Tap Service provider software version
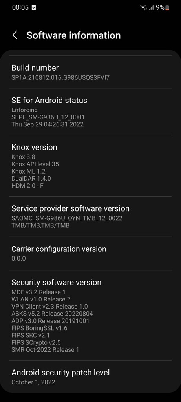 click(90, 216)
